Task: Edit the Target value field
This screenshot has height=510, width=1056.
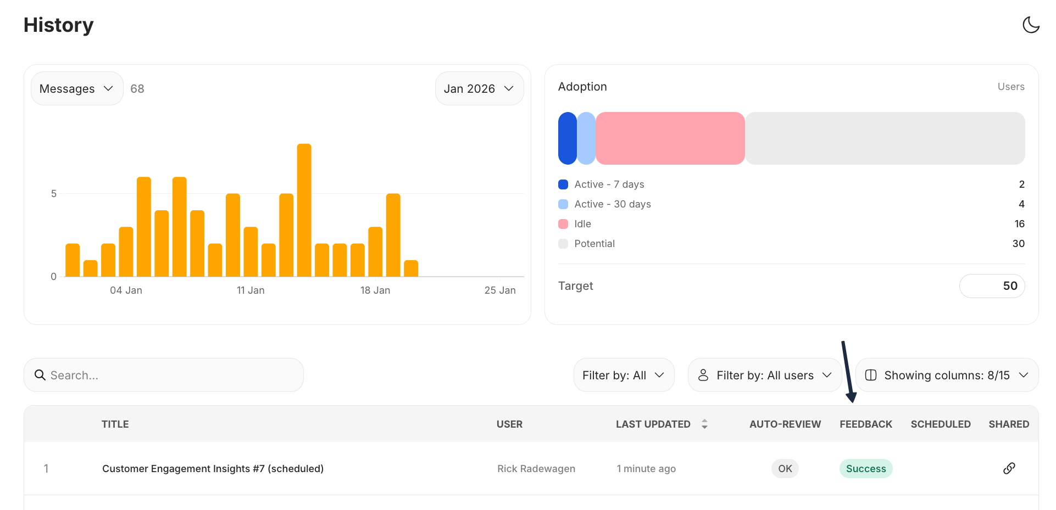Action: [x=992, y=286]
